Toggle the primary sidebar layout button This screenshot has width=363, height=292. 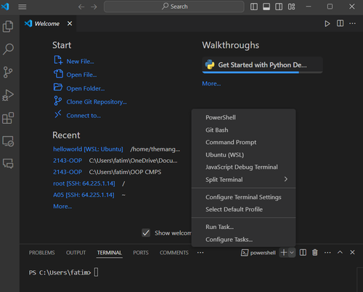(x=254, y=7)
